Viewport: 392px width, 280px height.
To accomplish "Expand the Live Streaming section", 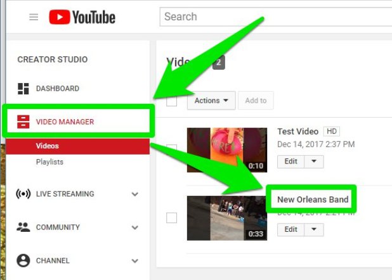I will pyautogui.click(x=135, y=194).
